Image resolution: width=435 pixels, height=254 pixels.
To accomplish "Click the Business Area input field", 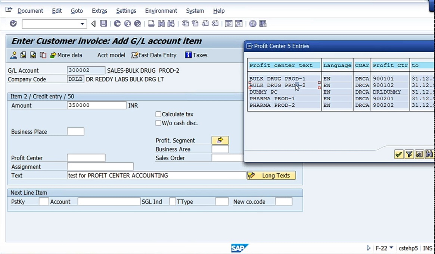I will pos(220,149).
